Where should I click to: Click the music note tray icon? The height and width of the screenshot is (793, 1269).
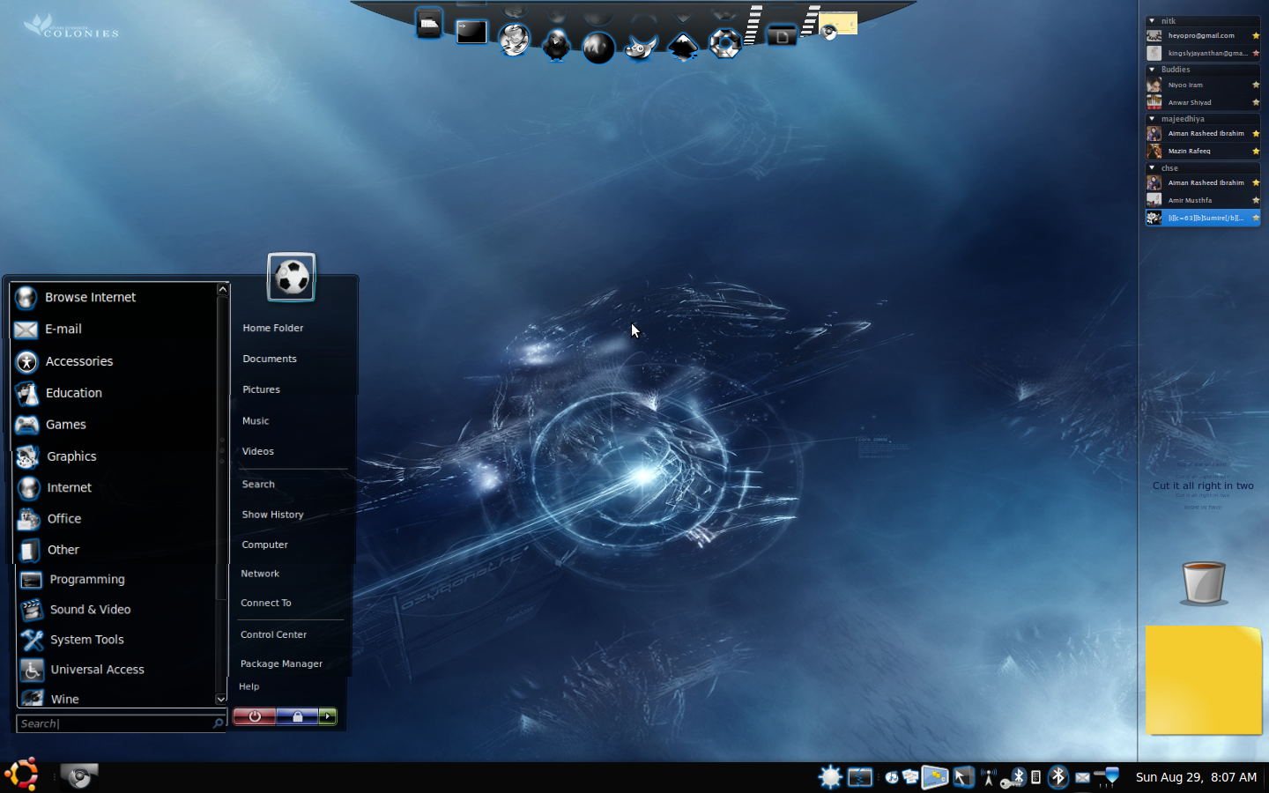(892, 777)
